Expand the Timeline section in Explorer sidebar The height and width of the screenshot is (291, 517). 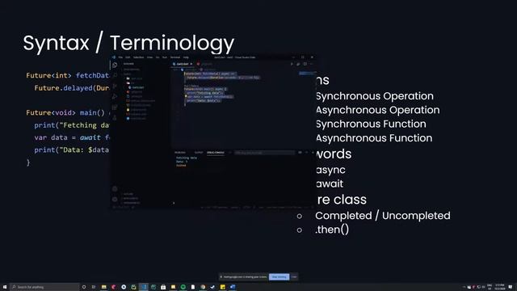point(131,198)
